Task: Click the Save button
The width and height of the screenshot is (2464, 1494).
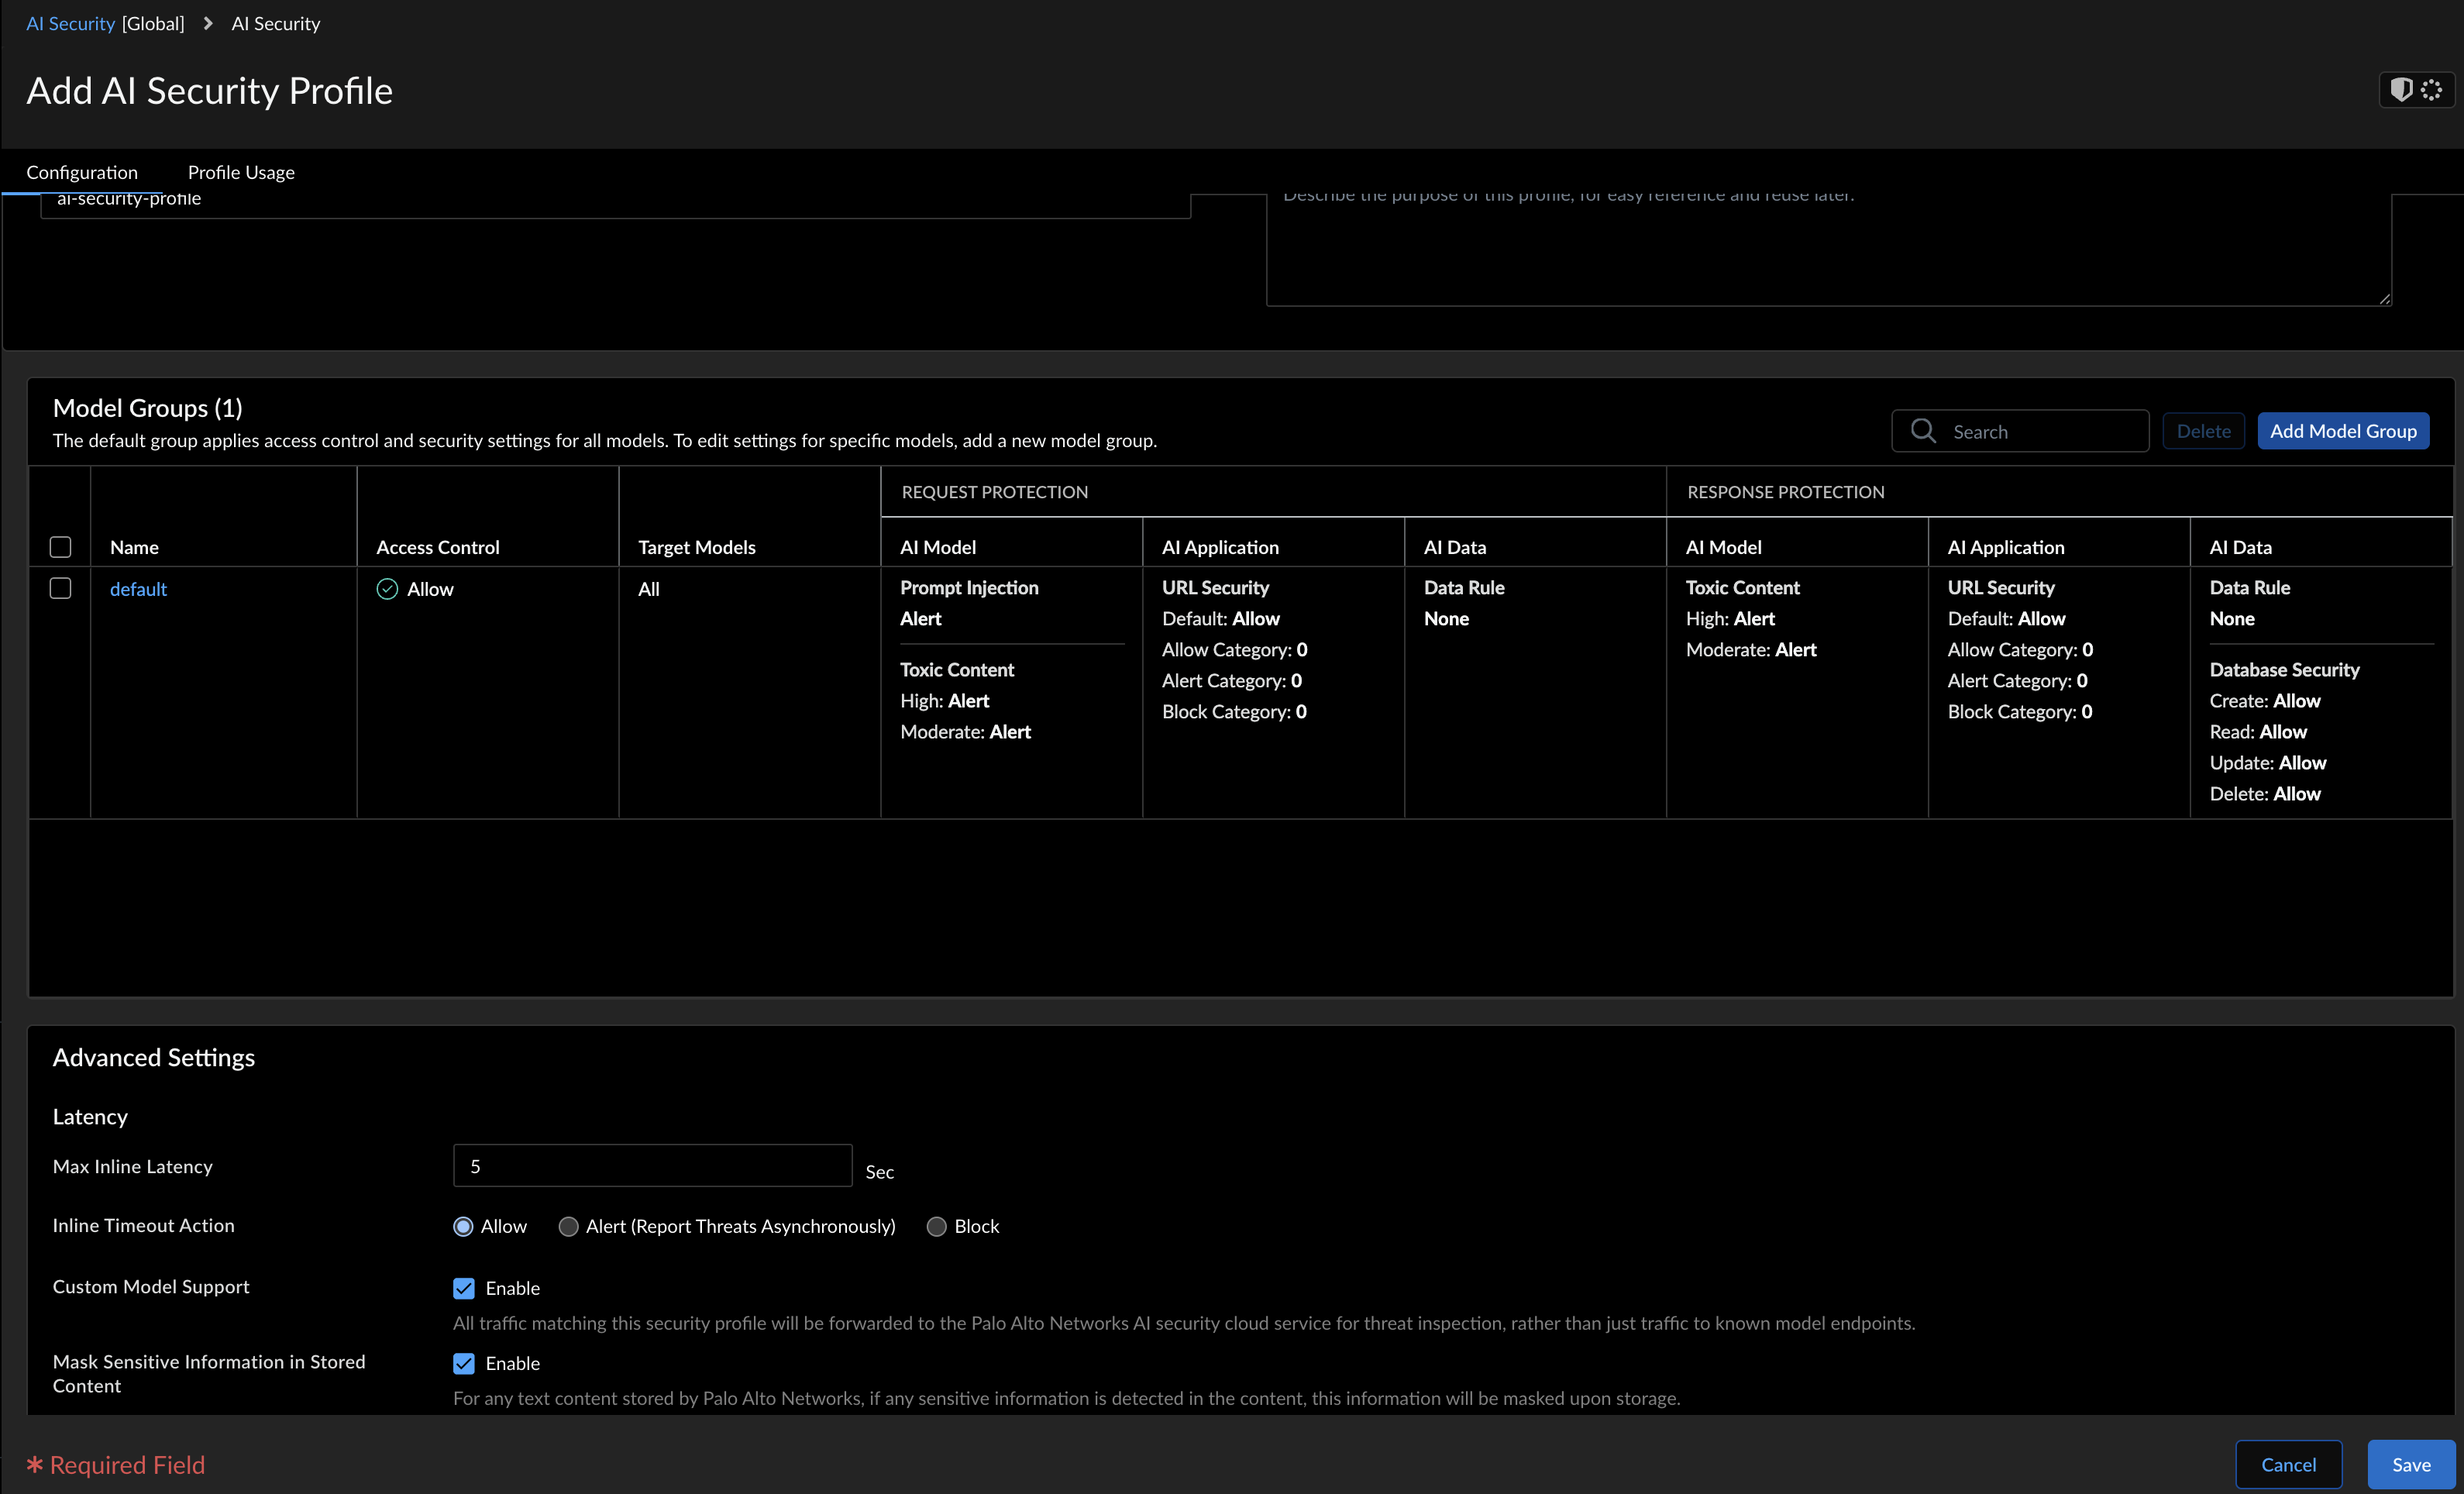Action: point(2410,1464)
